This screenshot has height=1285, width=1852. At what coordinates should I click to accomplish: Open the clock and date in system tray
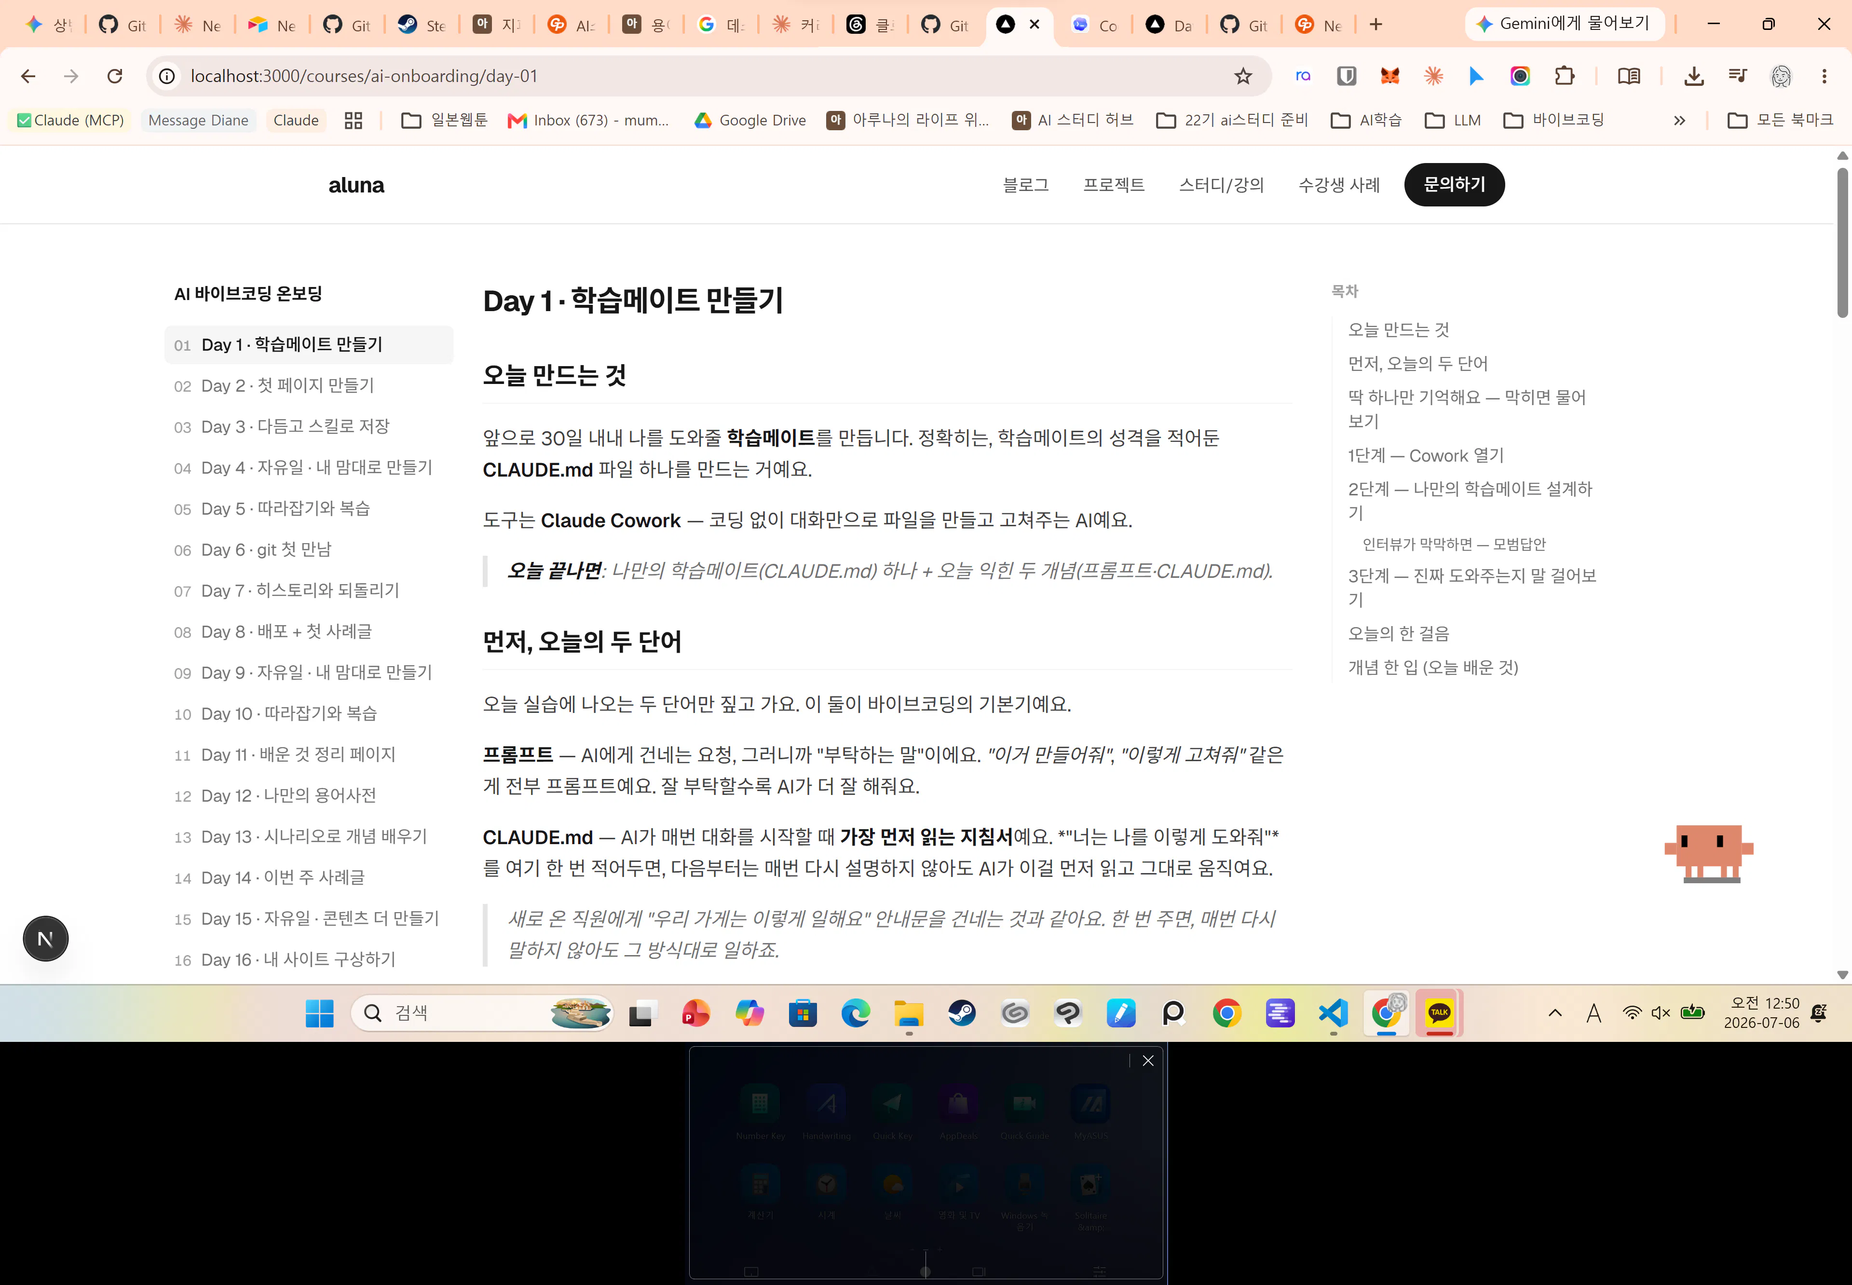pos(1761,1013)
